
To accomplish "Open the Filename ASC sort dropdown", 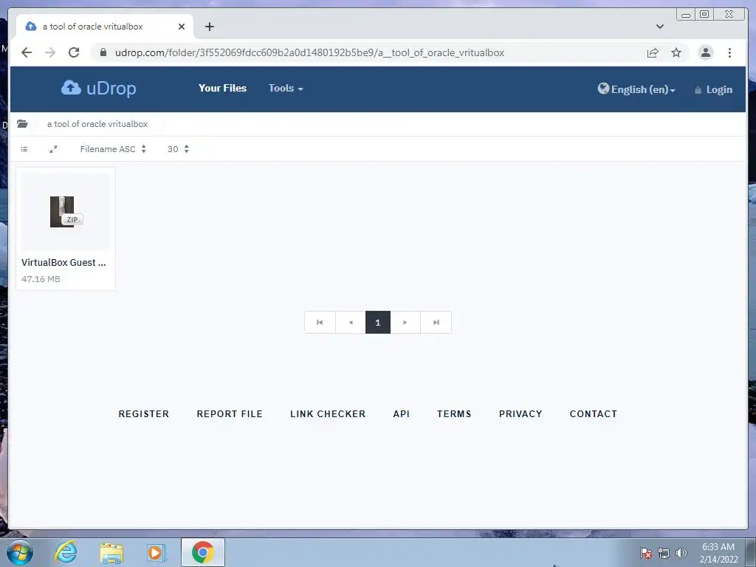I will pos(113,149).
